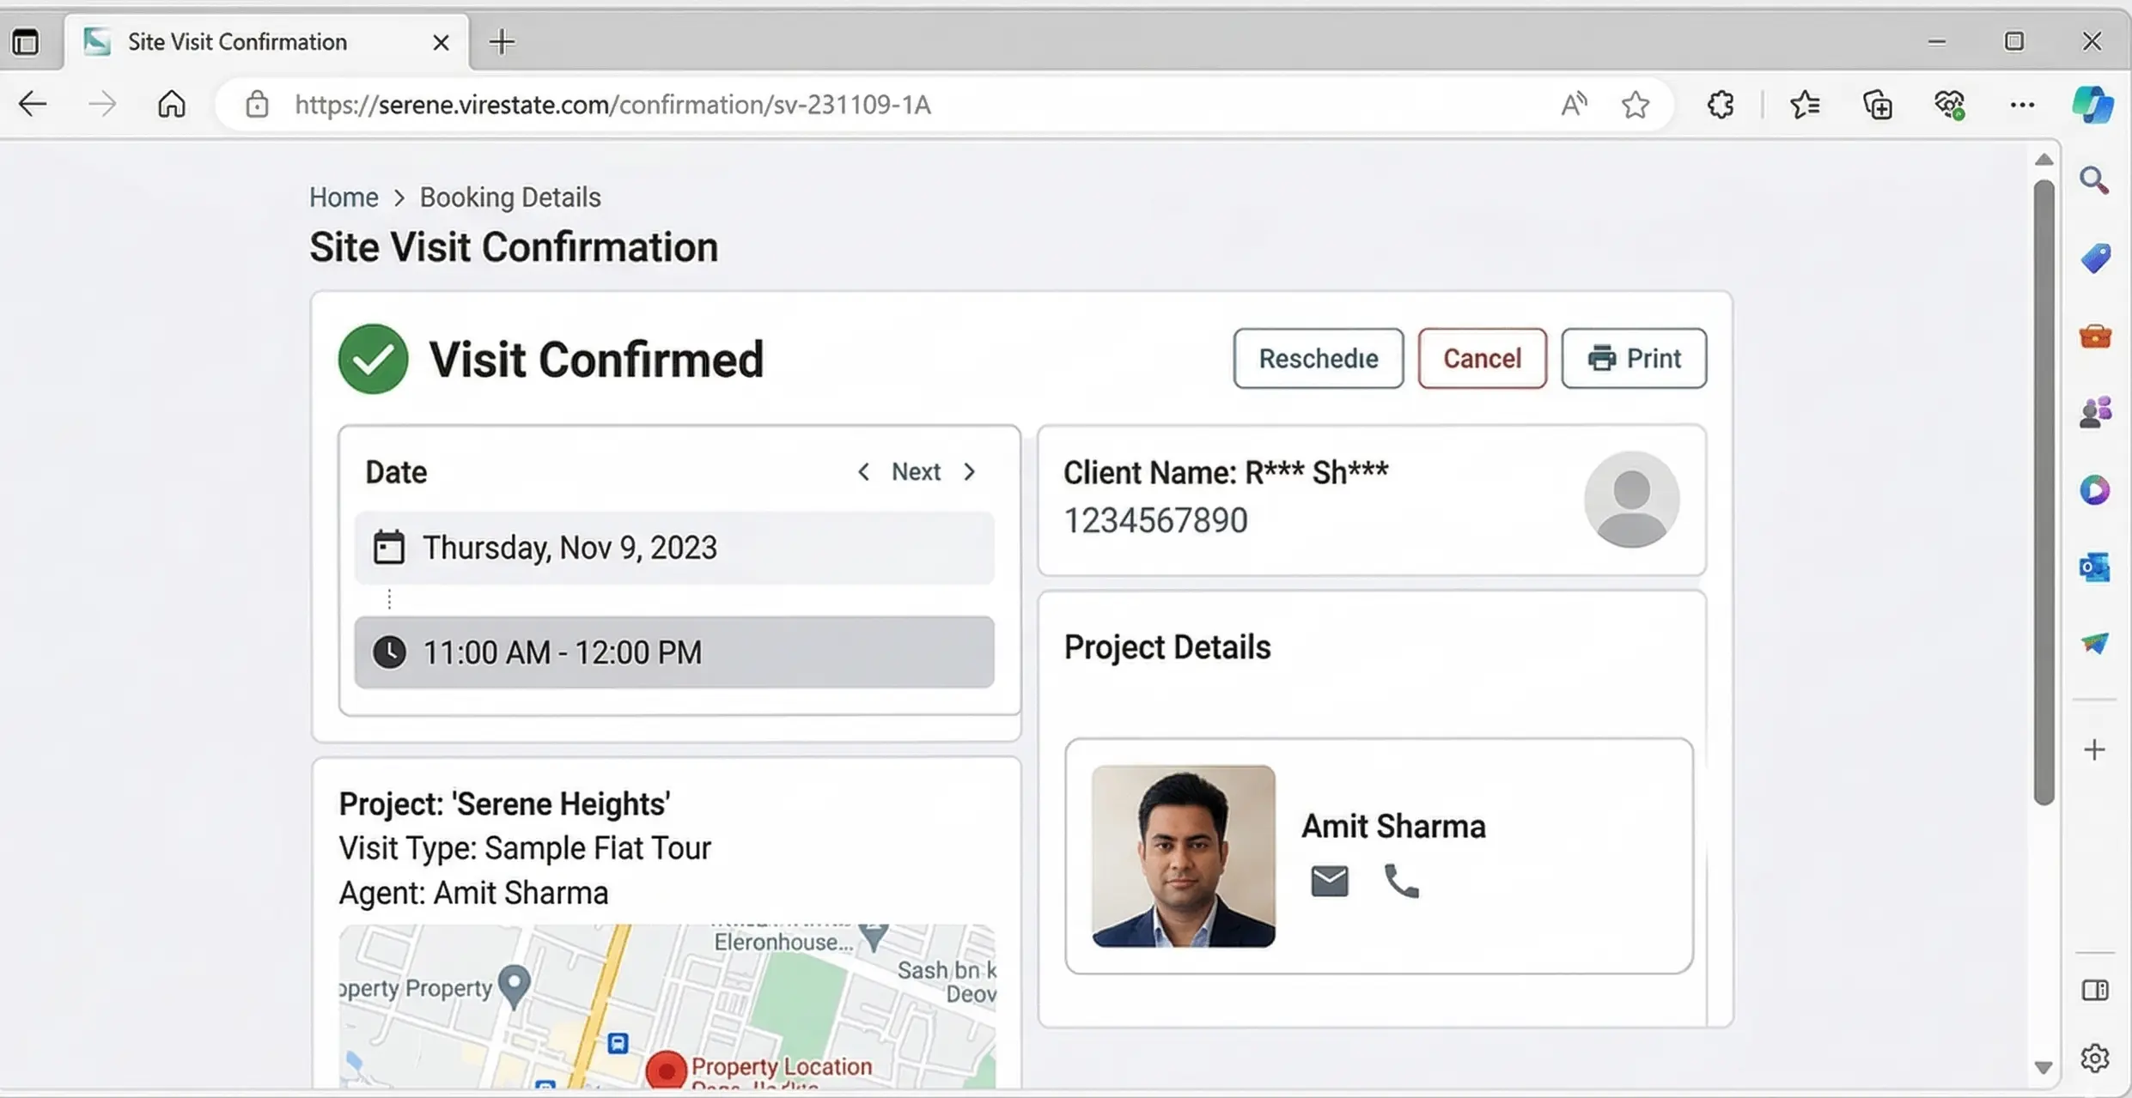Open the Copilot icon in toolbar
2132x1098 pixels.
point(2092,105)
